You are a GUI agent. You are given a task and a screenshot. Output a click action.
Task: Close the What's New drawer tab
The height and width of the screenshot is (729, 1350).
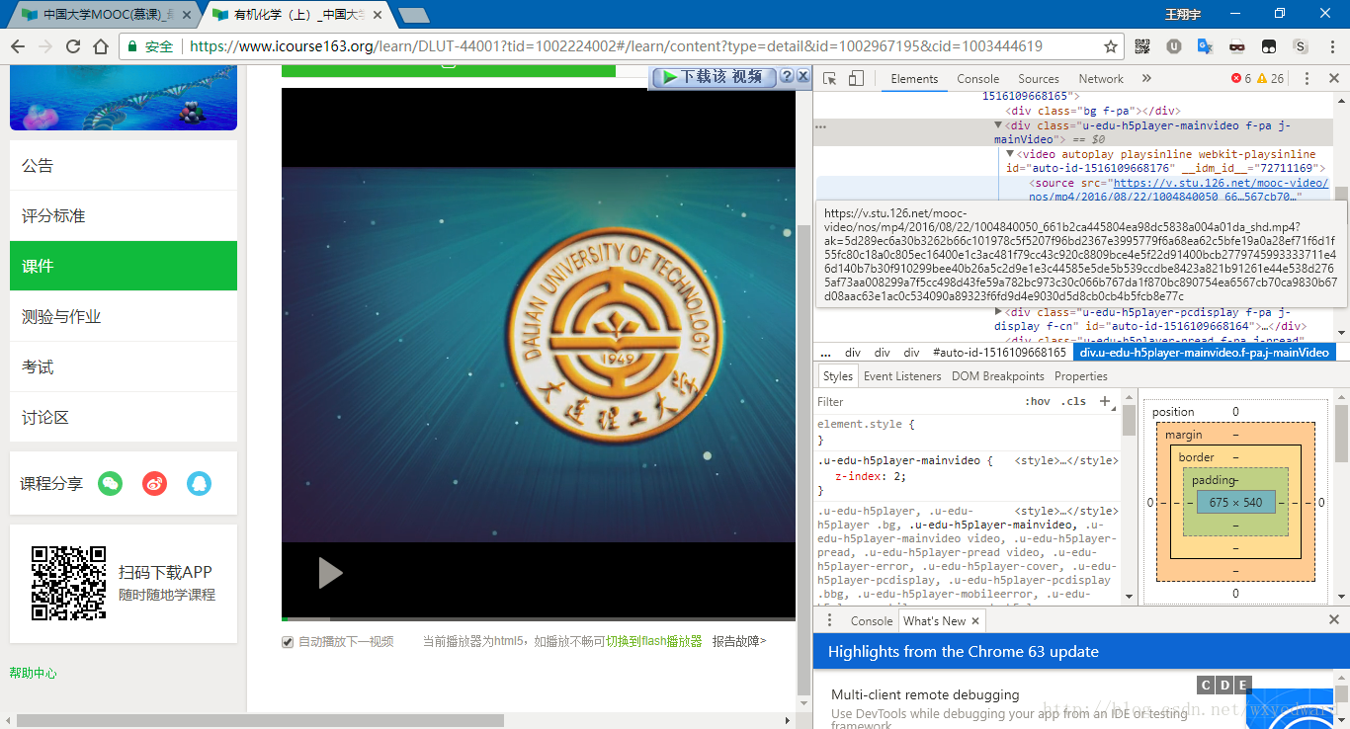[975, 621]
